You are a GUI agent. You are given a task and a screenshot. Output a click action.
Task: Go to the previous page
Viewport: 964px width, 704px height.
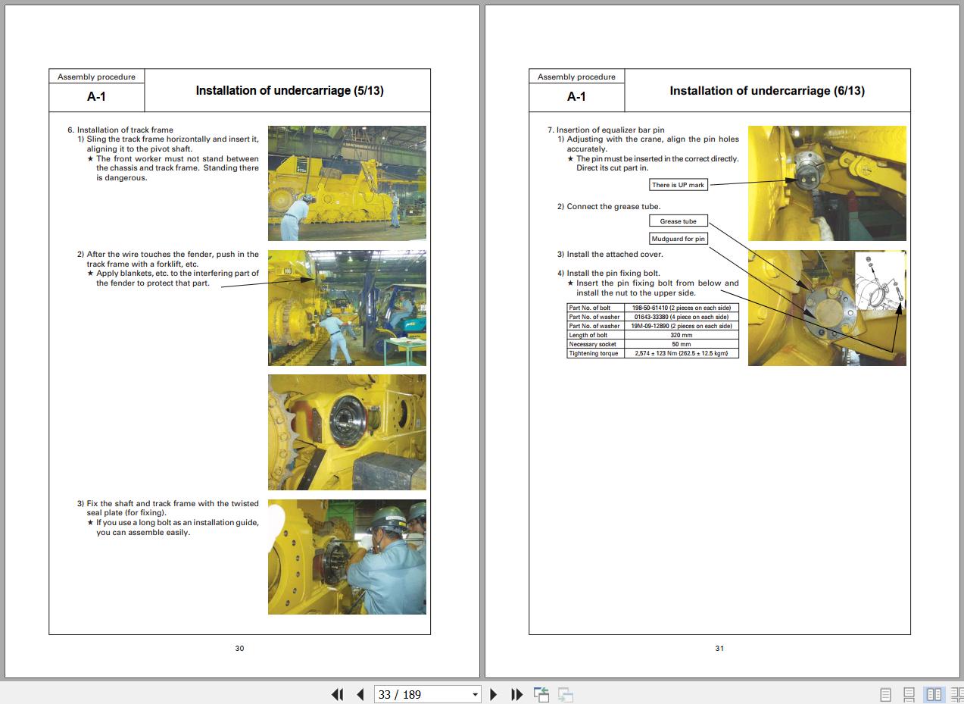coord(360,694)
